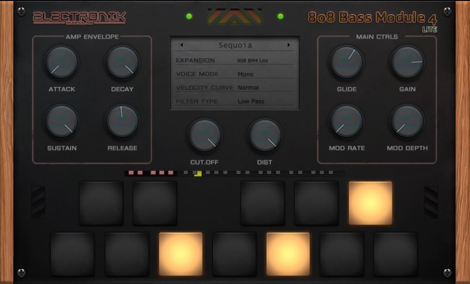This screenshot has height=284, width=470.
Task: Change Voice Mode from Mono
Action: pyautogui.click(x=246, y=74)
